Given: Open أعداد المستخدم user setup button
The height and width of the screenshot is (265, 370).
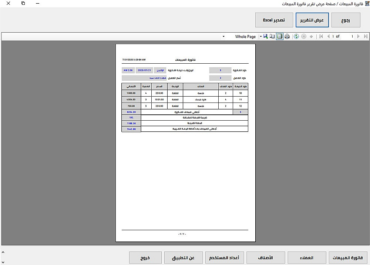Looking at the screenshot, I should coord(224,258).
